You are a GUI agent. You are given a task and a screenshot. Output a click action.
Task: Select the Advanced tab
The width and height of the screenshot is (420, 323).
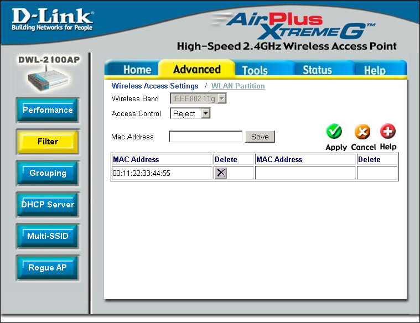coord(197,69)
